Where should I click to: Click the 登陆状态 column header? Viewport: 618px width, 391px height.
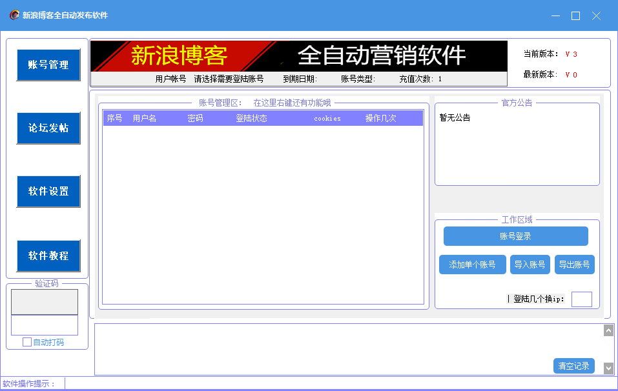point(251,119)
